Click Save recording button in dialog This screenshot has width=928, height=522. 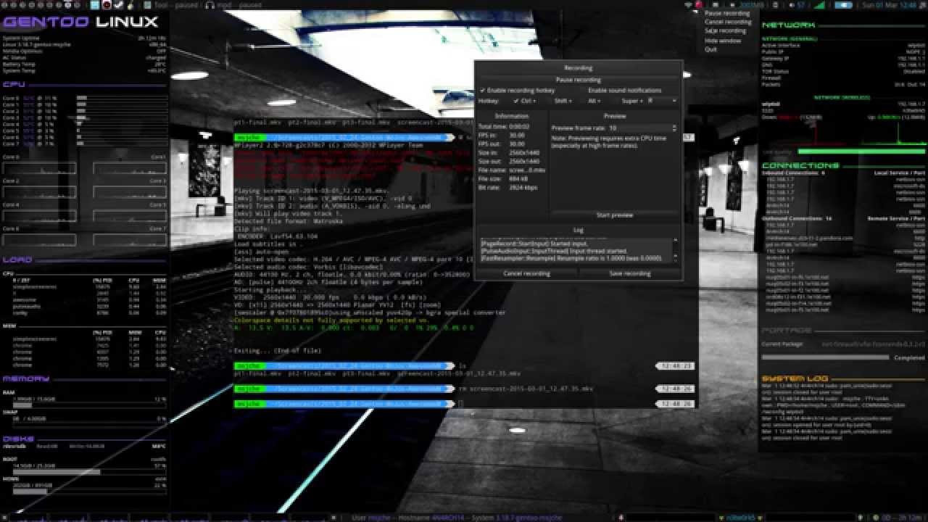(x=630, y=273)
